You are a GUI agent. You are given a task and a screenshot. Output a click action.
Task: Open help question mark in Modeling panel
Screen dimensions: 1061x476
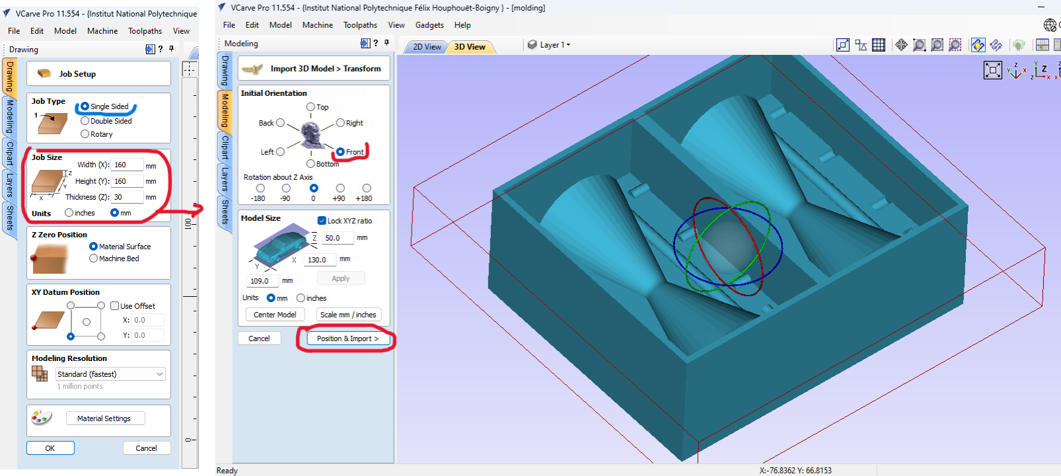tap(376, 43)
